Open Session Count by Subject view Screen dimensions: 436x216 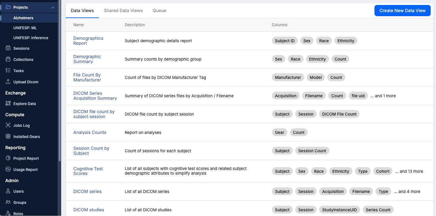click(91, 151)
